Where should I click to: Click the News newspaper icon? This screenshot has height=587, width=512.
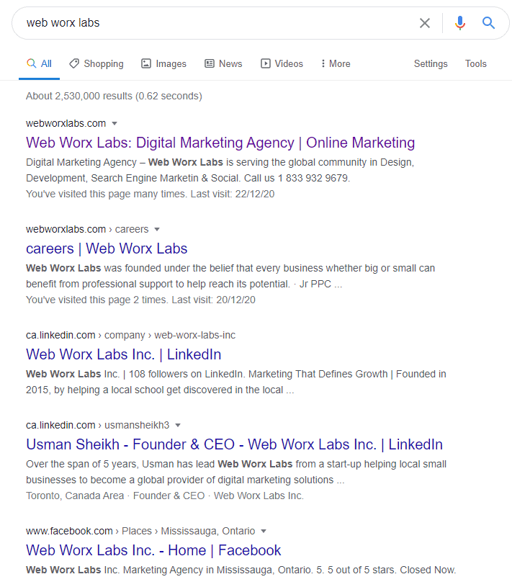coord(210,63)
